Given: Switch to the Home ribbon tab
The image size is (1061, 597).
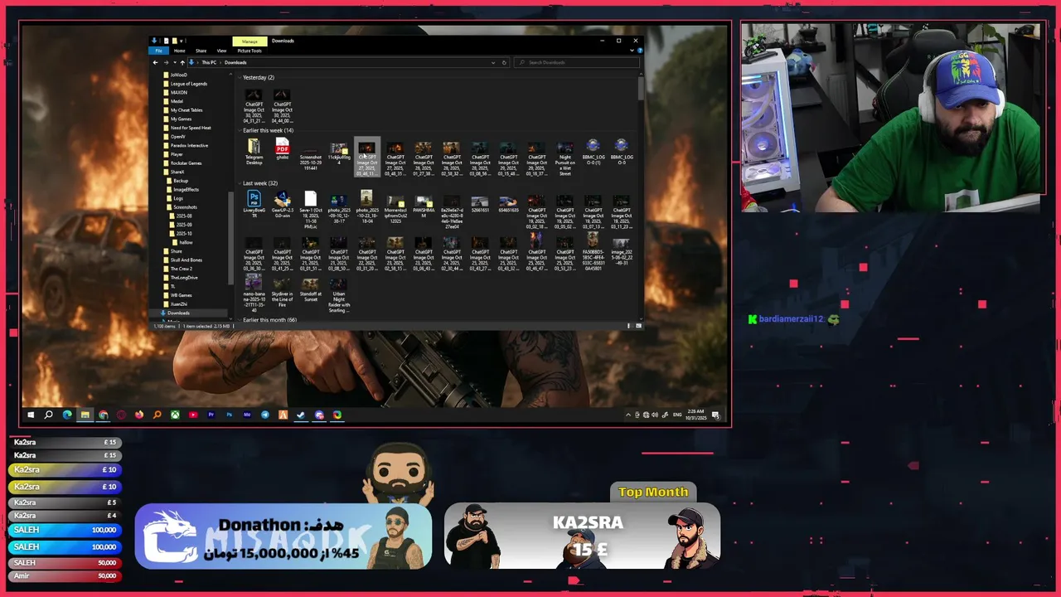Looking at the screenshot, I should coord(179,51).
